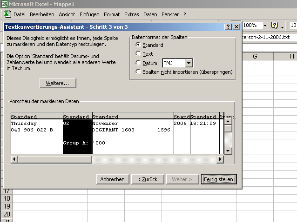The height and width of the screenshot is (222, 297).
Task: Click the font size box showing 10
Action: pos(293,25)
